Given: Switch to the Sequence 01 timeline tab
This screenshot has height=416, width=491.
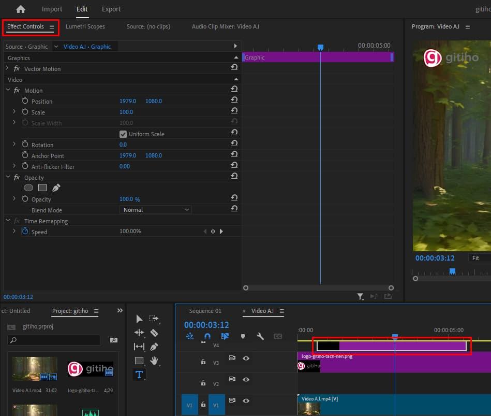Looking at the screenshot, I should (x=205, y=311).
